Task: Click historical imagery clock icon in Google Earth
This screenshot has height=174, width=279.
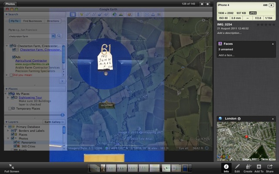Action: (115, 14)
